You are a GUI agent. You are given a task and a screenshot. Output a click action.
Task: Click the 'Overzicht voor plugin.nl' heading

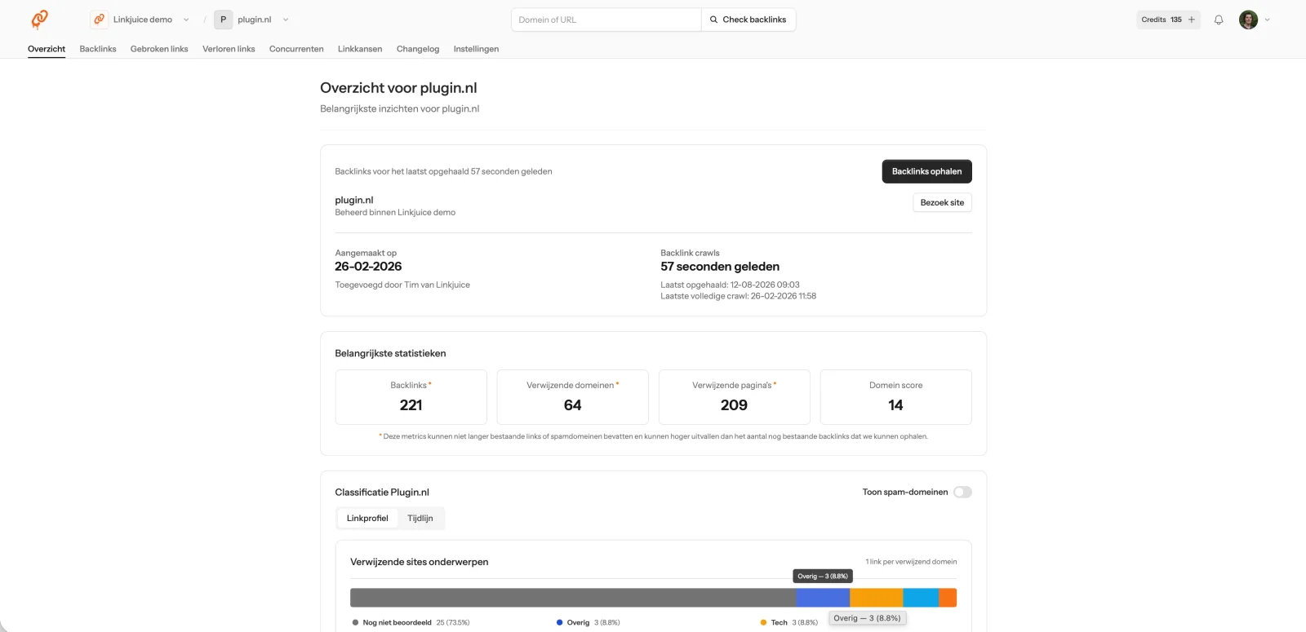pos(398,88)
